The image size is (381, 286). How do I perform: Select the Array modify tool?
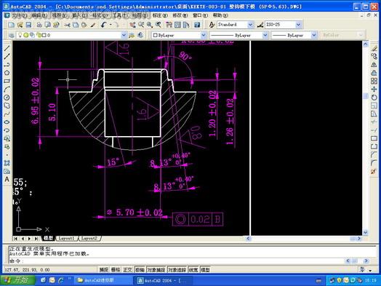374,81
